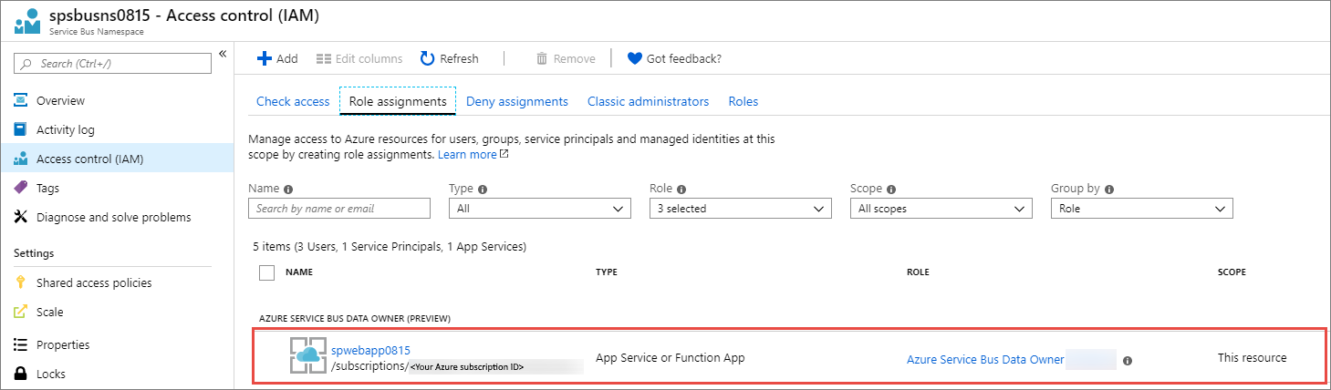This screenshot has width=1331, height=390.
Task: Click the info icon beside Role filter
Action: (681, 190)
